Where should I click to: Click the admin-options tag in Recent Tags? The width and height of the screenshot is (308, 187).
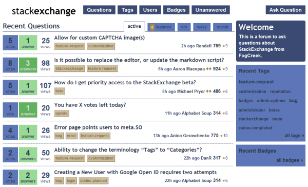pos(271,101)
